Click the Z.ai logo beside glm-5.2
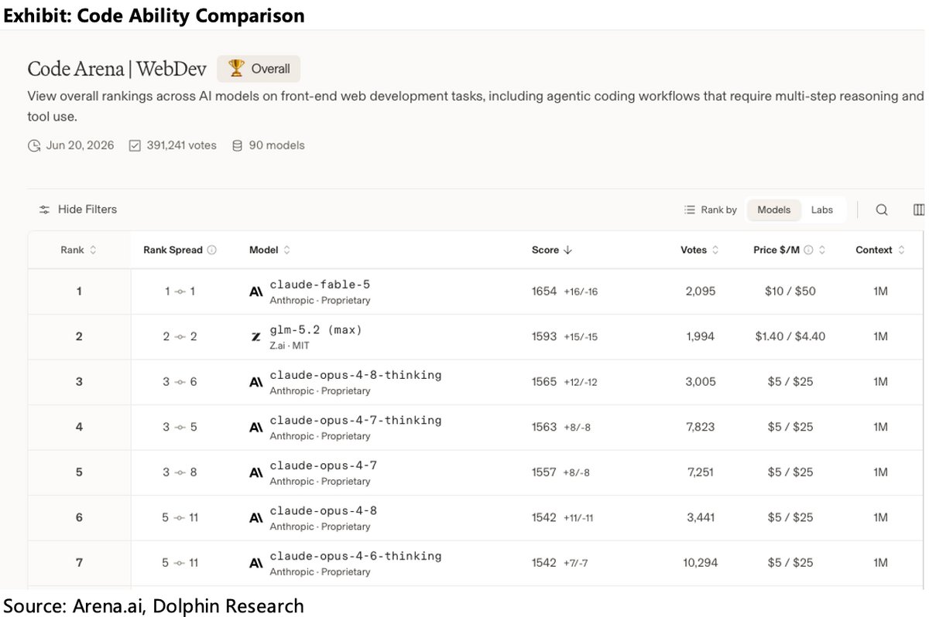 (x=256, y=337)
